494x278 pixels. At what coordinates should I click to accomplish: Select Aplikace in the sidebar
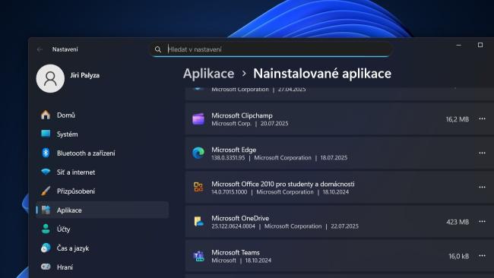pyautogui.click(x=103, y=210)
